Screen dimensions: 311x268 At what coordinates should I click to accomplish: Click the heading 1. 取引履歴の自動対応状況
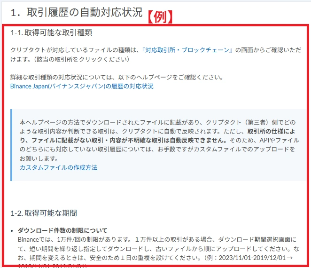click(77, 12)
